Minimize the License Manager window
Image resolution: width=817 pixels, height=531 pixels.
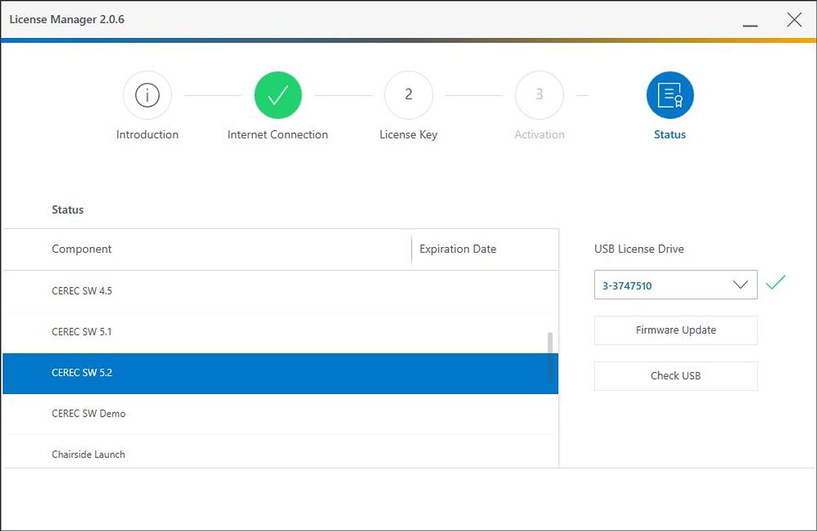[750, 20]
